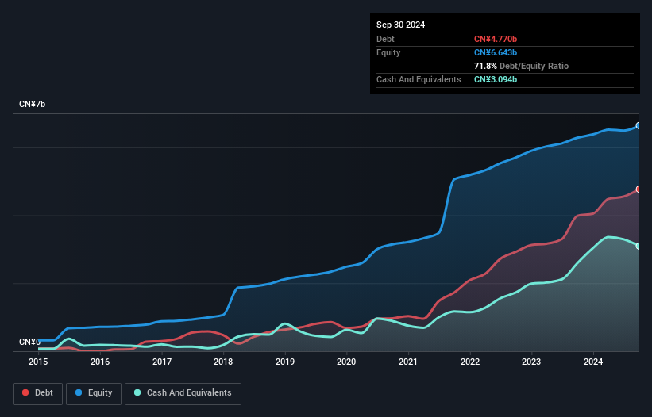Click the CN¥4.770b debt value
Viewport: 652px width, 417px height.
pos(496,39)
